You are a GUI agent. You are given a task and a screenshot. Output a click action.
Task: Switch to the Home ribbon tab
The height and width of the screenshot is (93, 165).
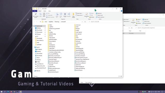[40, 11]
